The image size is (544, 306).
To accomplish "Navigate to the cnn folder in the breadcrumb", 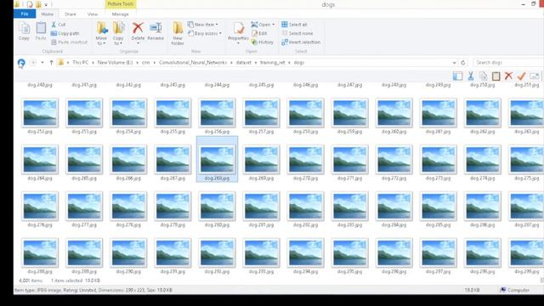I will coord(145,62).
